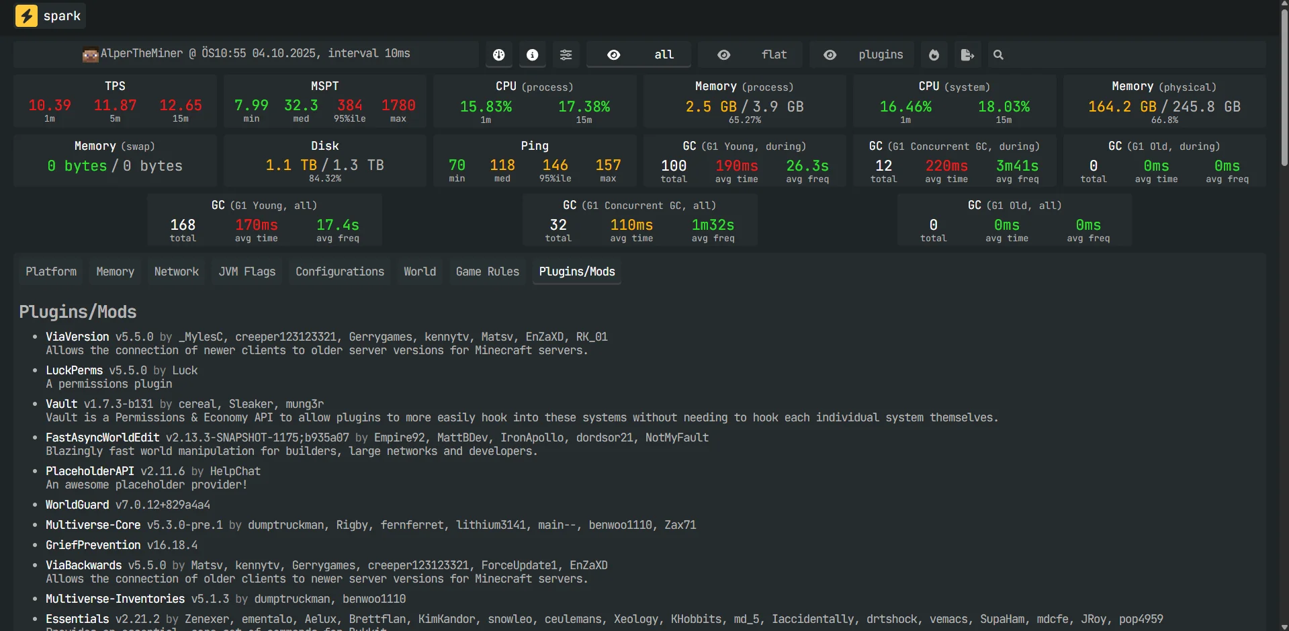Viewport: 1289px width, 631px height.
Task: Click the TPS 15m value 12.65
Action: (x=181, y=106)
